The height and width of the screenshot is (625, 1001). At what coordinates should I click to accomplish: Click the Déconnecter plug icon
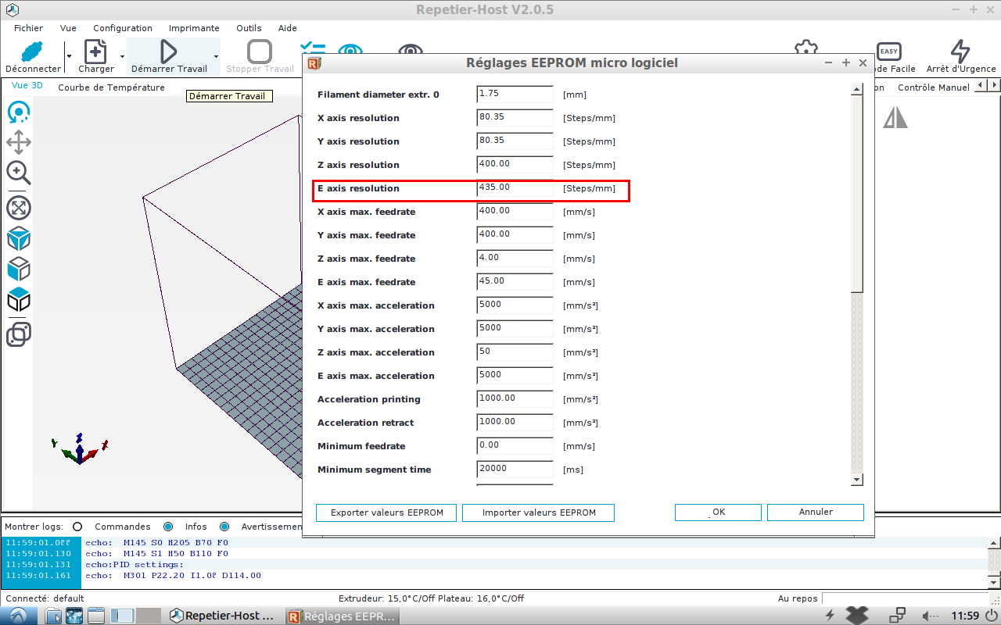tap(31, 52)
